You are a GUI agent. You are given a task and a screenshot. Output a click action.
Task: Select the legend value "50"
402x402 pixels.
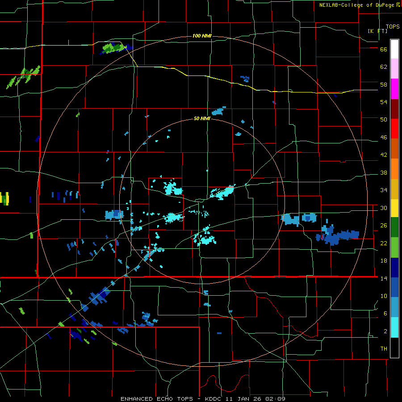(384, 120)
